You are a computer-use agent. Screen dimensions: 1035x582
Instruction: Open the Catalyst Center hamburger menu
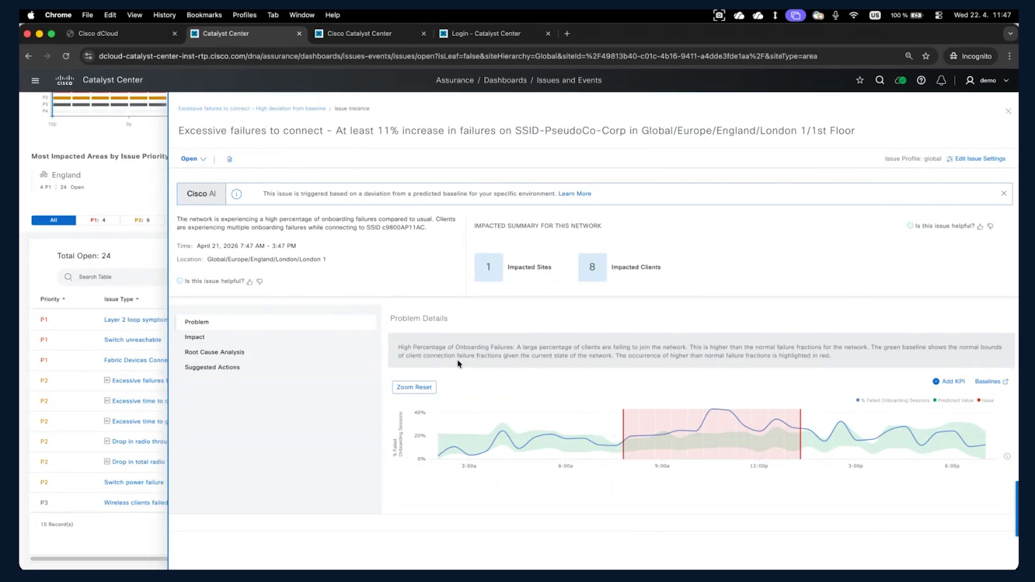coord(35,80)
